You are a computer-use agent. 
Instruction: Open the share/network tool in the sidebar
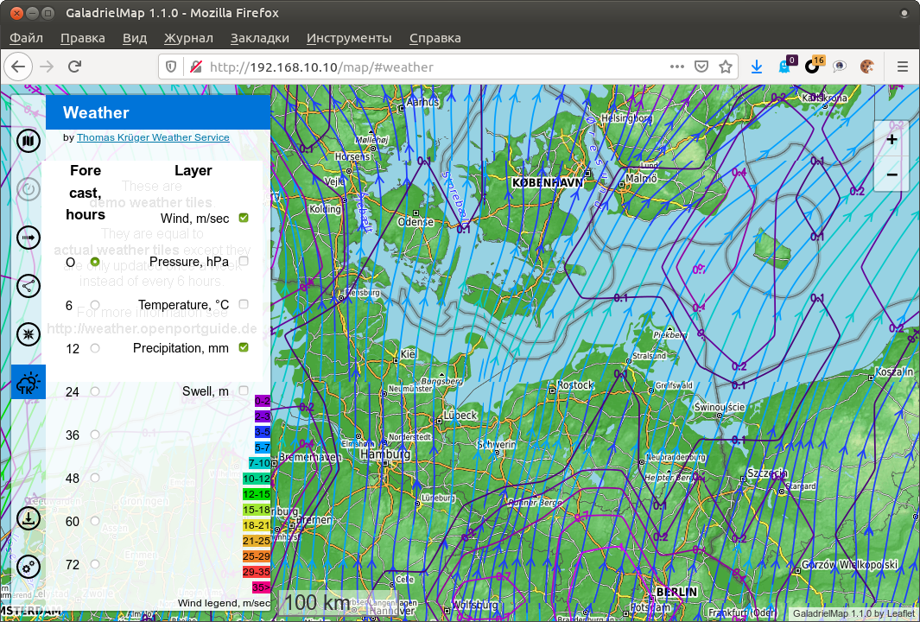(28, 285)
